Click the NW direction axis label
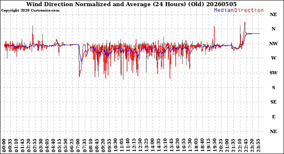The height and width of the screenshot is (154, 284). 273,44
